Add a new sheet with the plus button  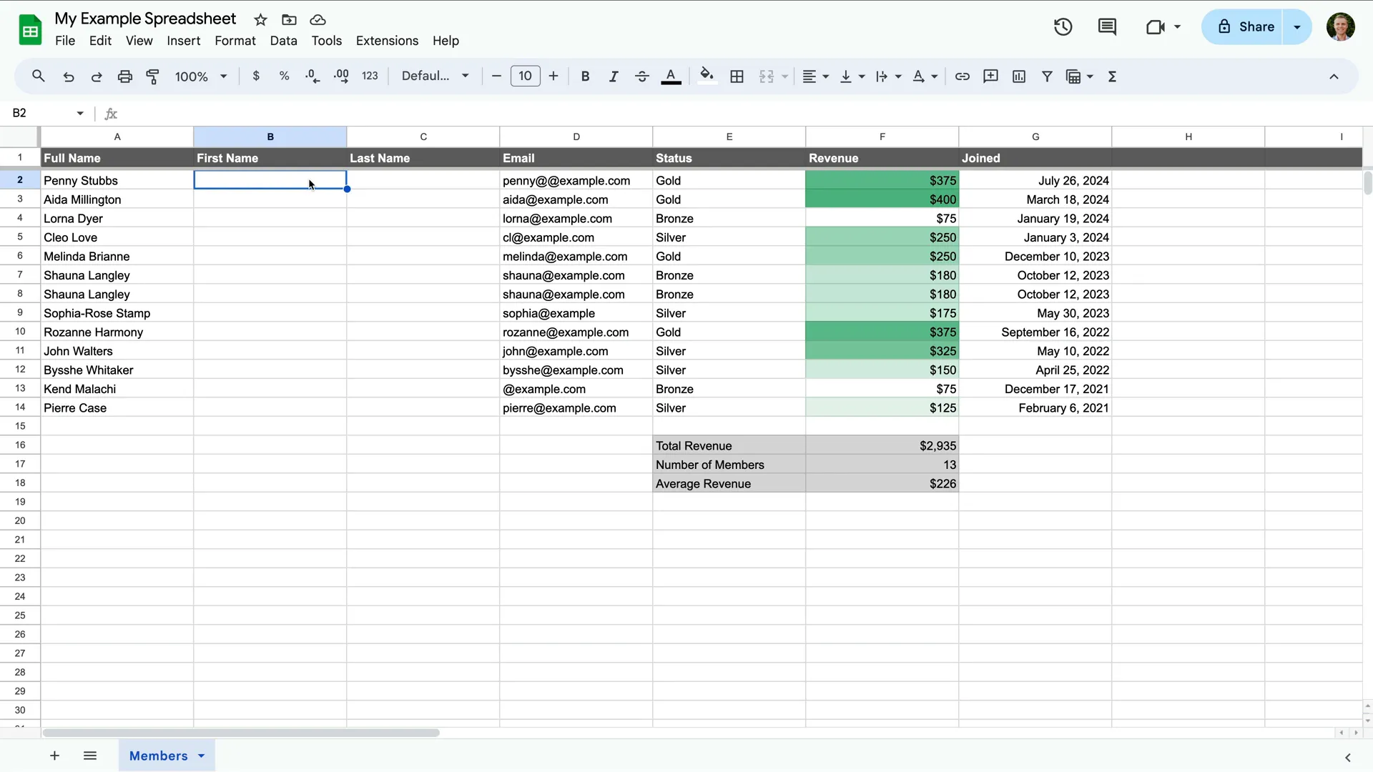(54, 756)
